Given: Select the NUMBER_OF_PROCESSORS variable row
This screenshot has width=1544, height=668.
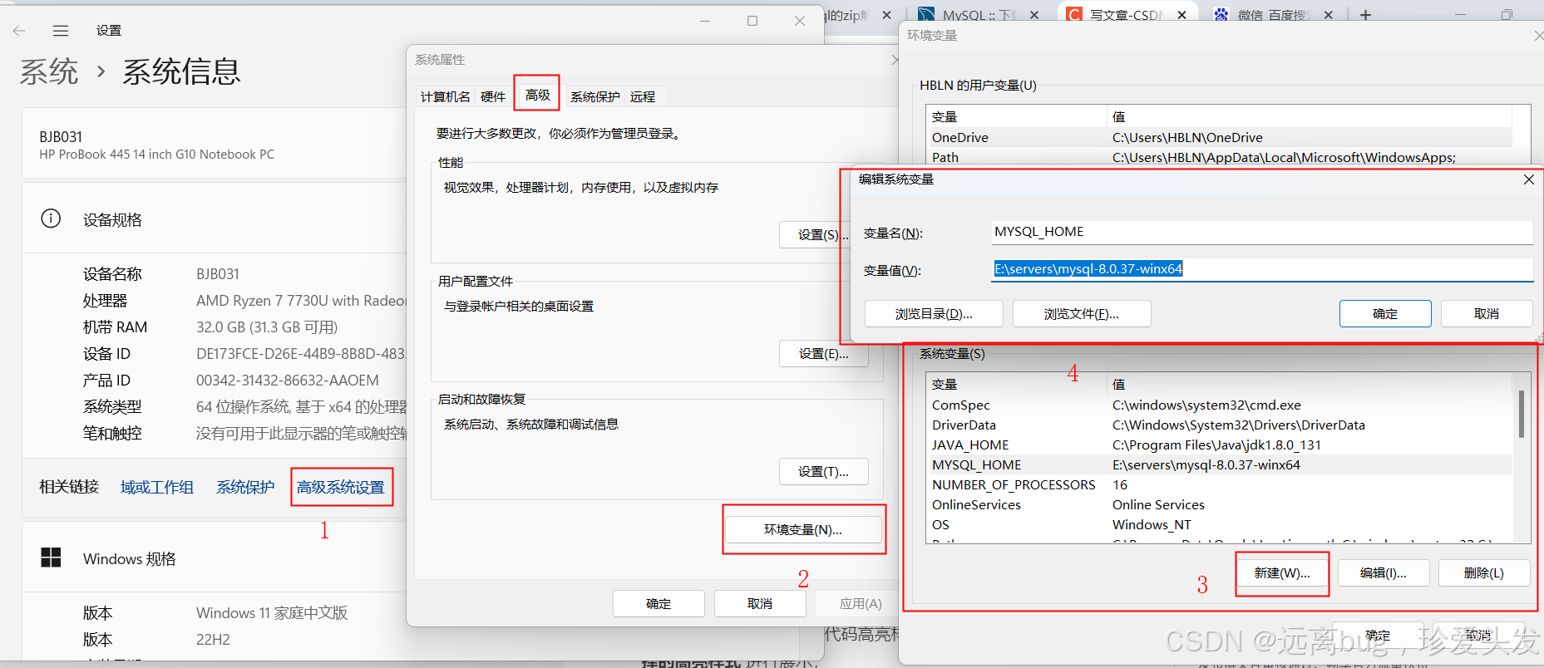Looking at the screenshot, I should coord(1219,485).
